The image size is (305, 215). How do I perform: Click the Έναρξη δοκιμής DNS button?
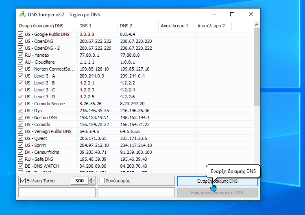click(x=217, y=181)
